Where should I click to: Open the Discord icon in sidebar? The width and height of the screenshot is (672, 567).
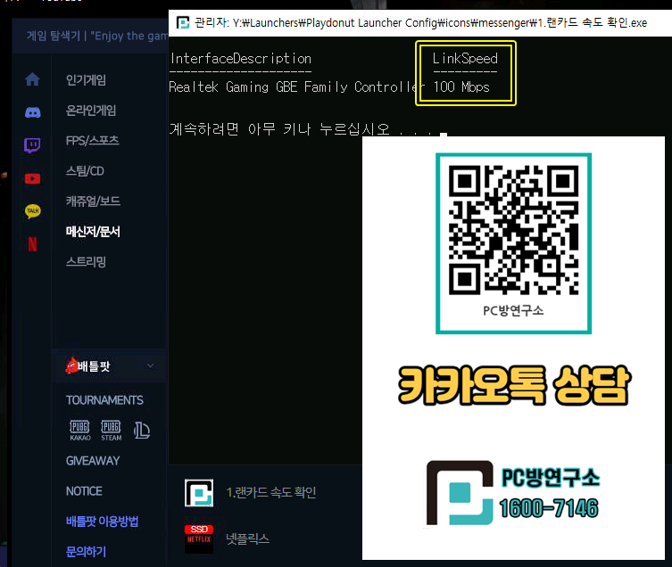[x=32, y=112]
